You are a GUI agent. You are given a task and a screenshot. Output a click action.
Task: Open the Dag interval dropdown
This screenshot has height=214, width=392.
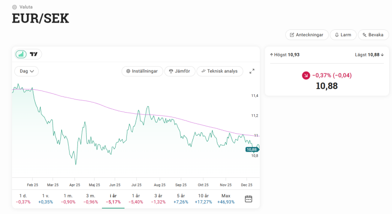pyautogui.click(x=26, y=71)
